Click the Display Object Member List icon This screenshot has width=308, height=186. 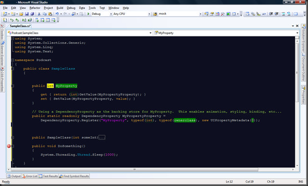[247, 14]
